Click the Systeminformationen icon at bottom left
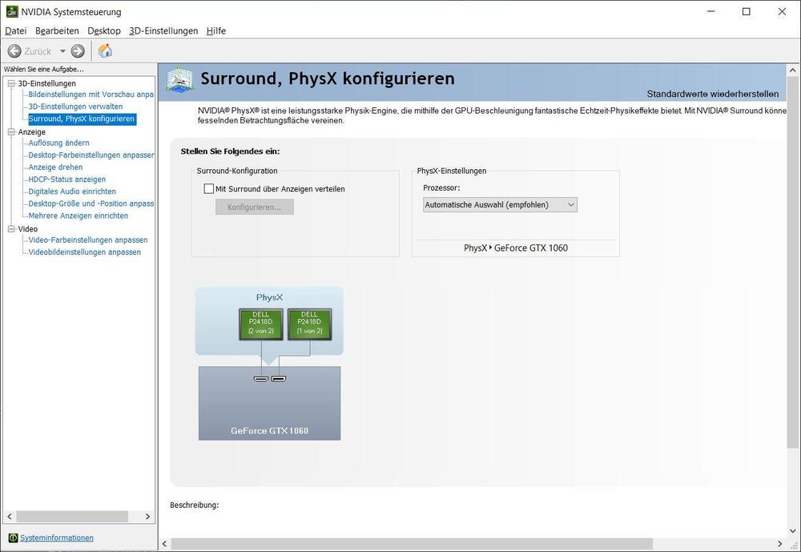Screen dimensions: 801x552 click(12, 538)
